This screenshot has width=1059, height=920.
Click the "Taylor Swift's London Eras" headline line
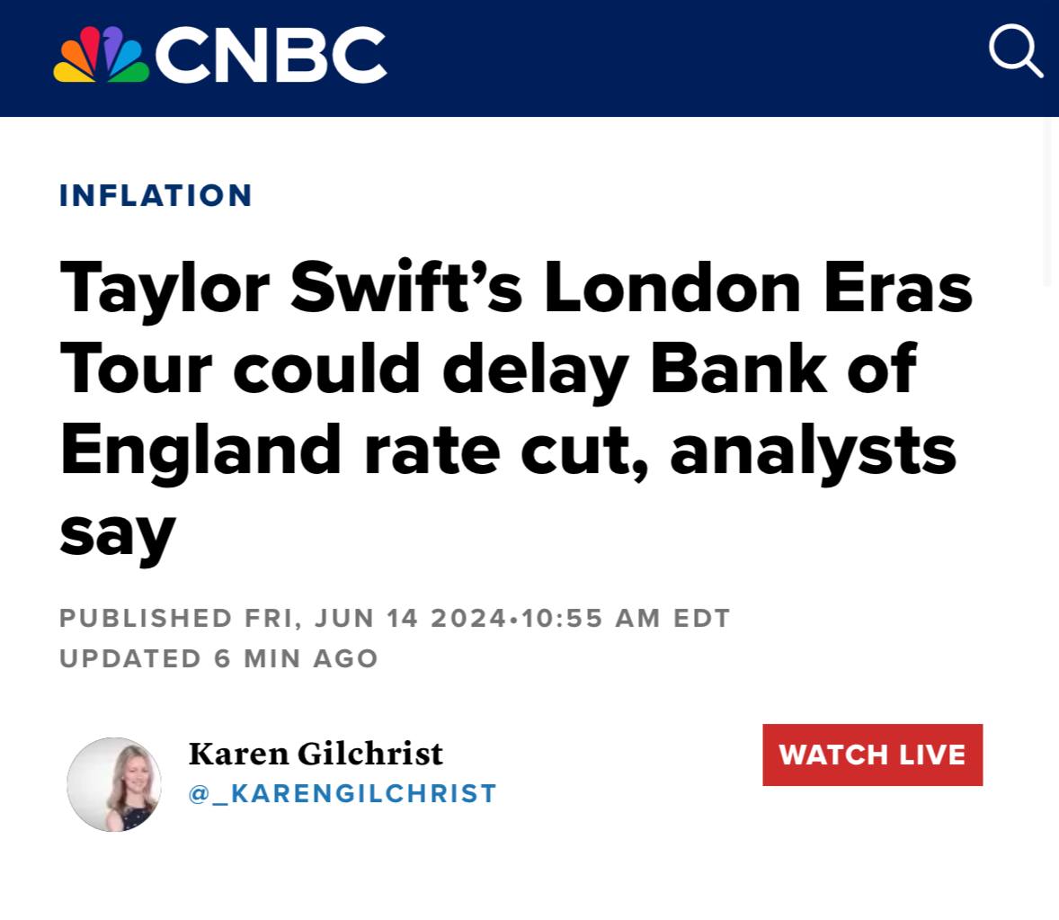click(x=516, y=288)
